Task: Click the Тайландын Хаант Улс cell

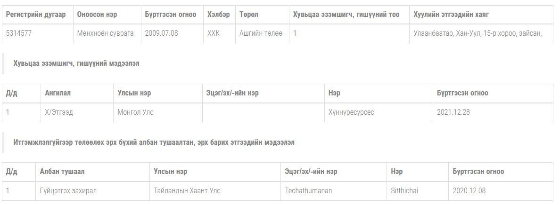Action: pos(215,191)
